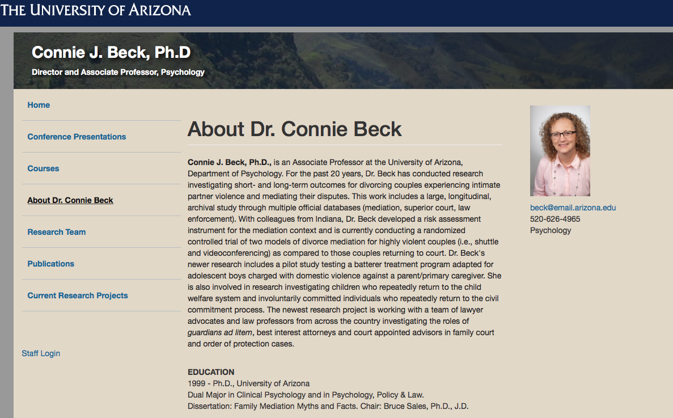
Task: Click Dr. Beck's profile photo
Action: (560, 151)
